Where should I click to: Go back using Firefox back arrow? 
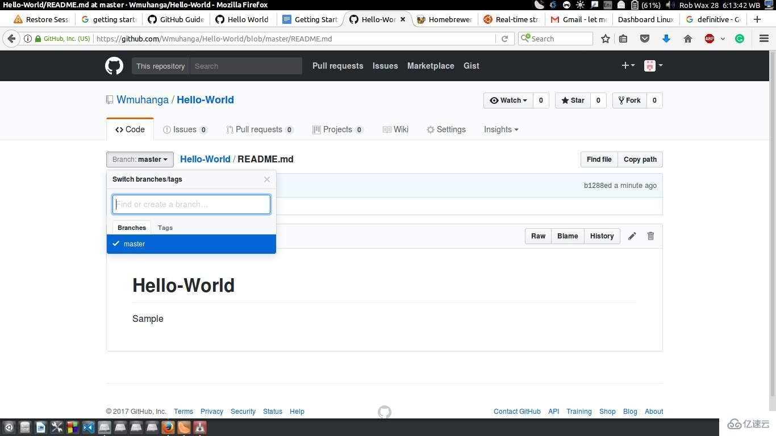(x=11, y=39)
